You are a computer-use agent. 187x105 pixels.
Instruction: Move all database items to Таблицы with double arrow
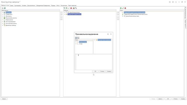[x=61, y=14]
